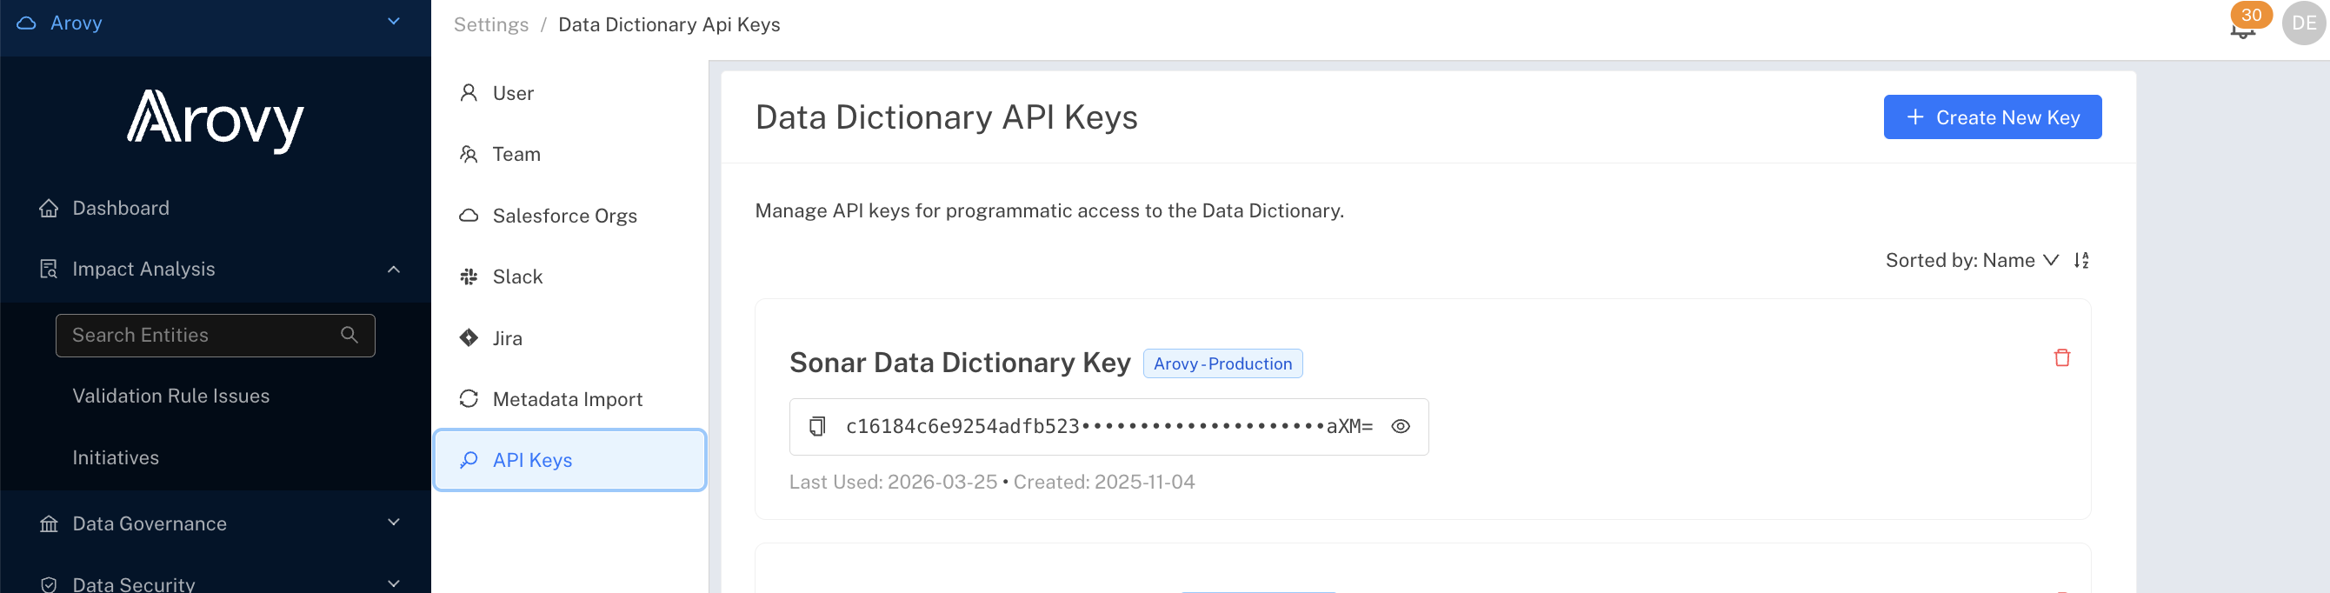Click the Arovy logo
The width and height of the screenshot is (2330, 593).
(216, 120)
